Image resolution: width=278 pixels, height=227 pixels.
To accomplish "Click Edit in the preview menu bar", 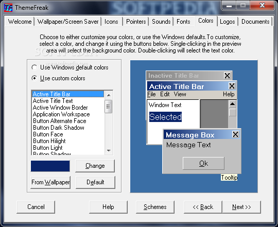I will (165, 94).
